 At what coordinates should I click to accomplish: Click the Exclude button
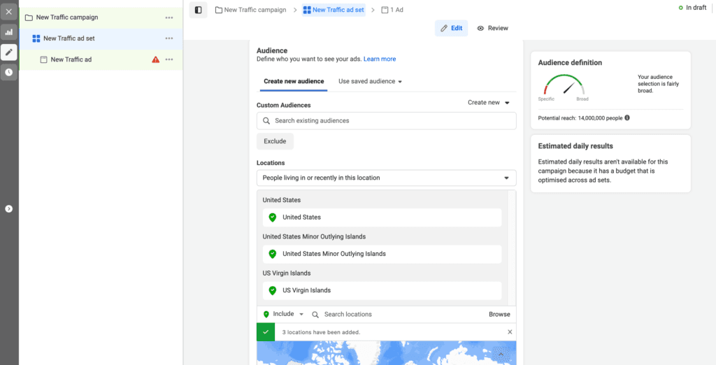point(275,141)
